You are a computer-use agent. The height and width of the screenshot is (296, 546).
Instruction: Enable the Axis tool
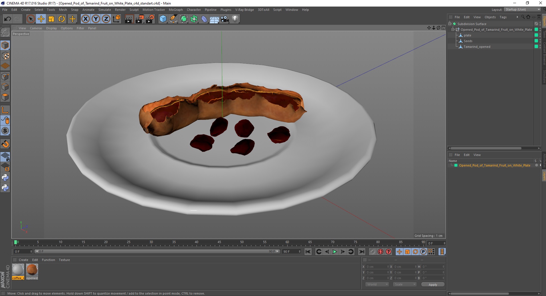pos(5,110)
